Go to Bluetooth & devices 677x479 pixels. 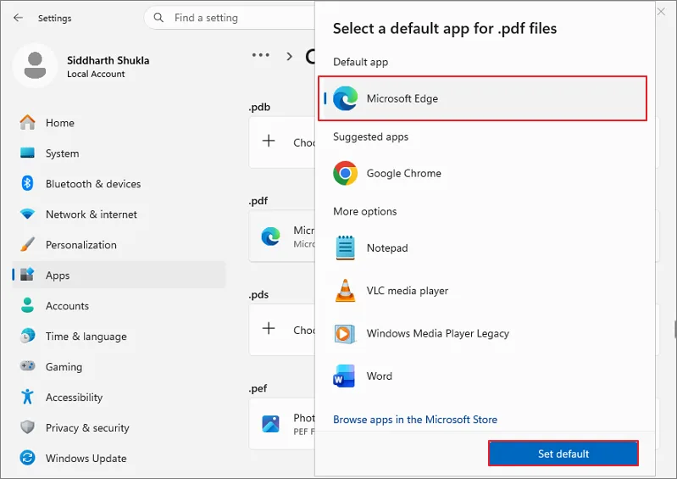point(119,184)
